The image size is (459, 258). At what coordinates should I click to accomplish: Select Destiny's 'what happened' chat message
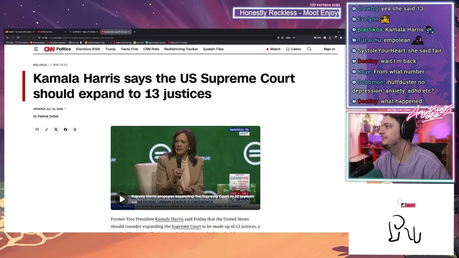point(387,101)
